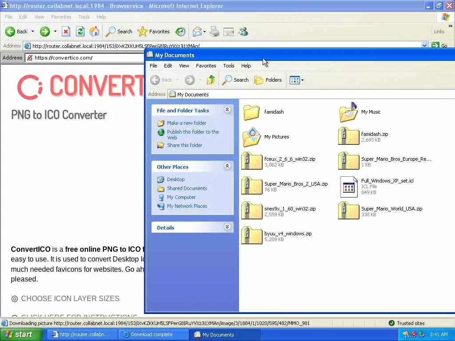Print the page using printer icon
Viewport: 455px width, 341px height.
(215, 32)
